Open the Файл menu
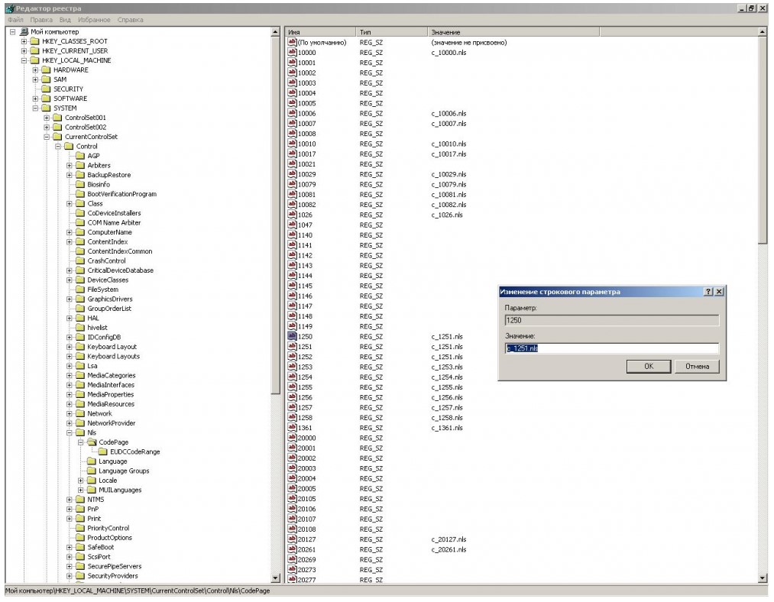This screenshot has height=602, width=774. 15,19
